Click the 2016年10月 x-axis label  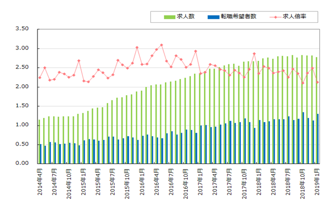click(186, 184)
